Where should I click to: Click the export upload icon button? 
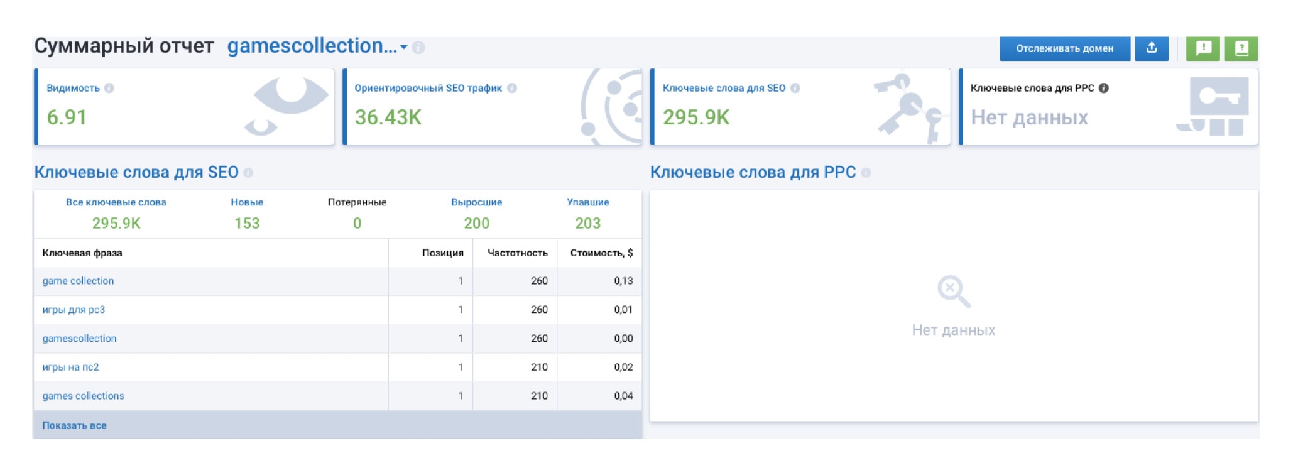[x=1151, y=48]
